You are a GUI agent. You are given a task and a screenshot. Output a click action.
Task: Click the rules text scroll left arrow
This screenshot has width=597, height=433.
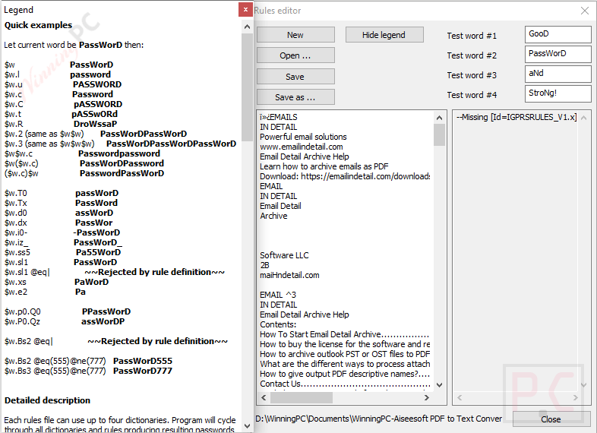tap(264, 397)
